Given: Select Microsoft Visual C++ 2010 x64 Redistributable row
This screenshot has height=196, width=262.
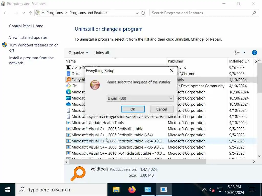Looking at the screenshot, I should click(160, 153).
